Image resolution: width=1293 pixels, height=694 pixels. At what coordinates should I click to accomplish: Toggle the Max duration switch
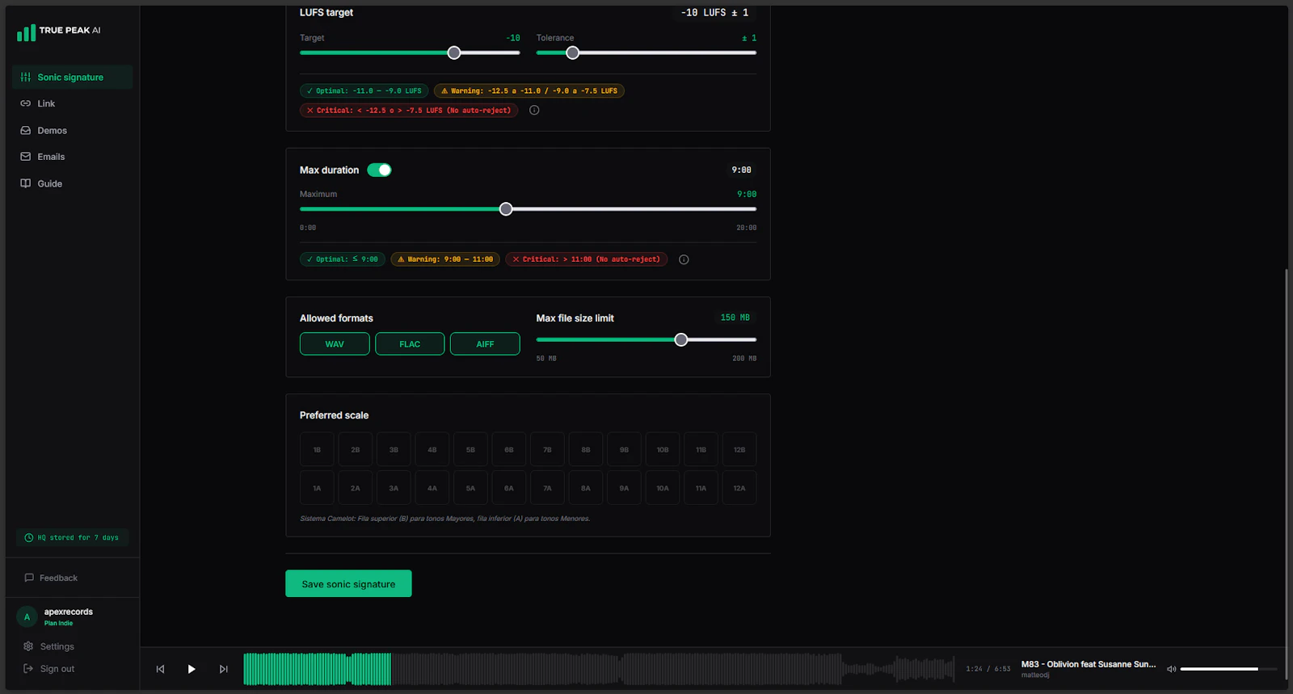tap(379, 170)
